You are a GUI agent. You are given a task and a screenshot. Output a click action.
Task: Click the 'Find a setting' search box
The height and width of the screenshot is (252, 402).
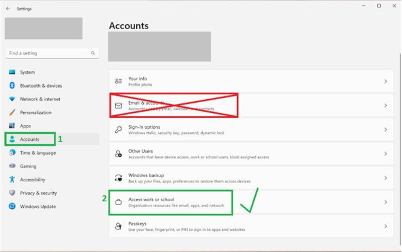pos(52,53)
